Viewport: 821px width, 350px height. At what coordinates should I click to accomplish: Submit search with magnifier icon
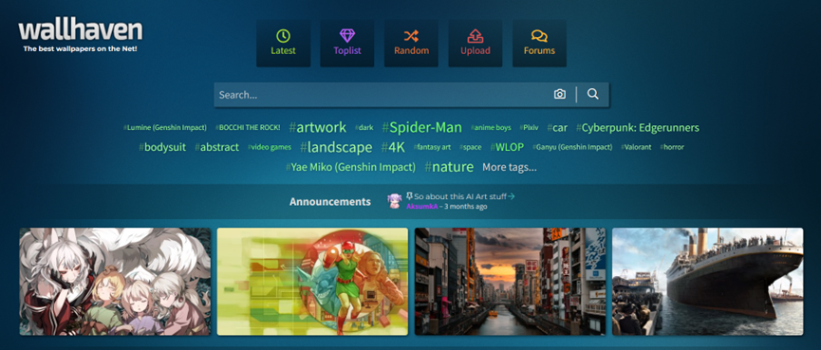tap(592, 94)
